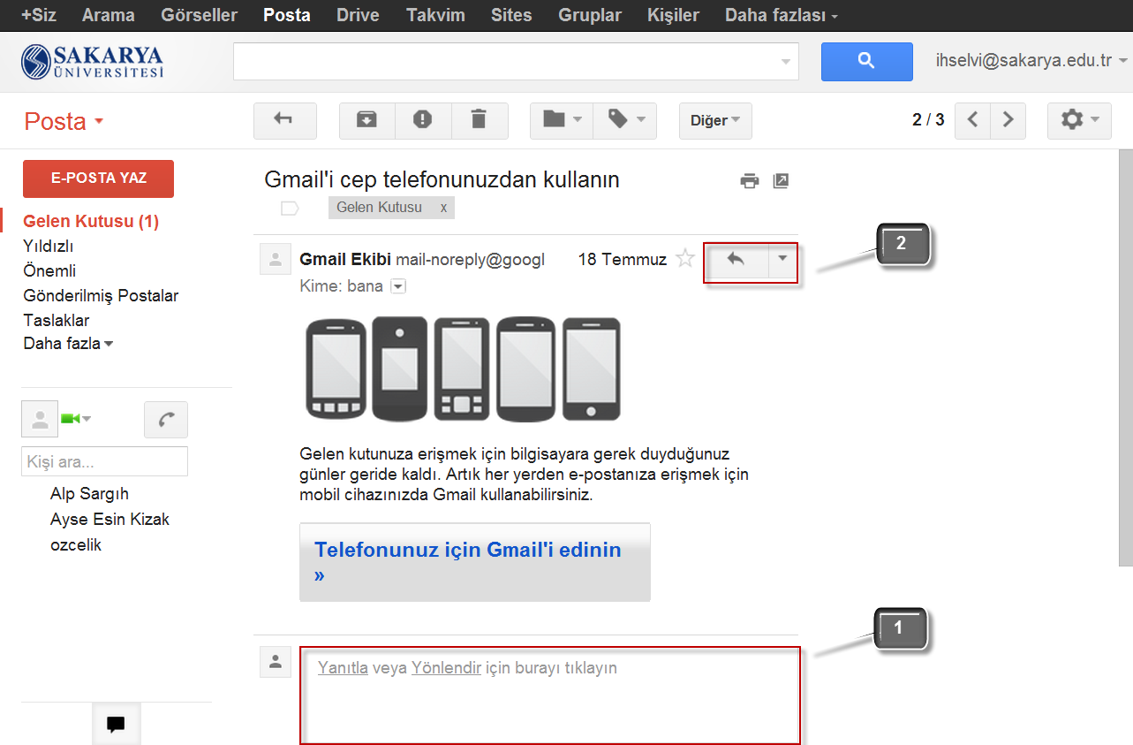Select contact Ayse Esin Kizak
Screen dimensions: 1133x745
tap(110, 519)
